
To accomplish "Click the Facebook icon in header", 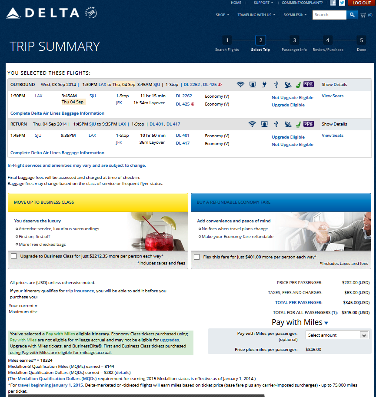I will click(x=333, y=3).
